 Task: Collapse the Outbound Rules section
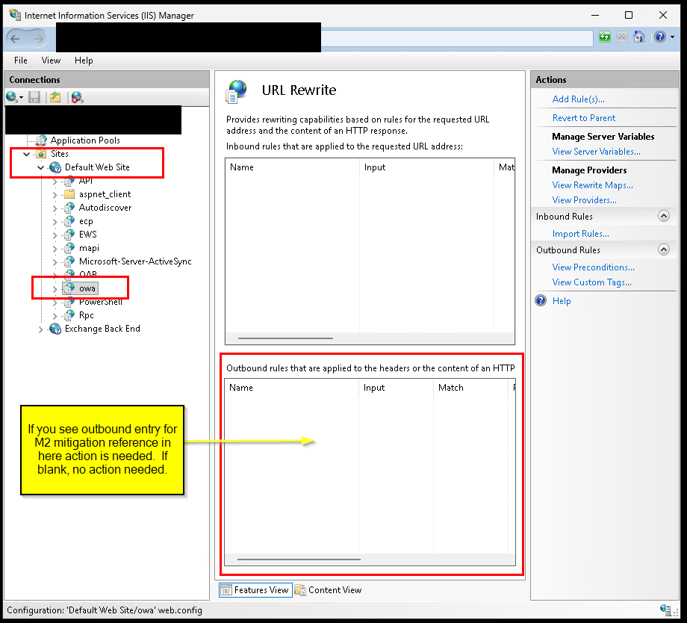(664, 250)
